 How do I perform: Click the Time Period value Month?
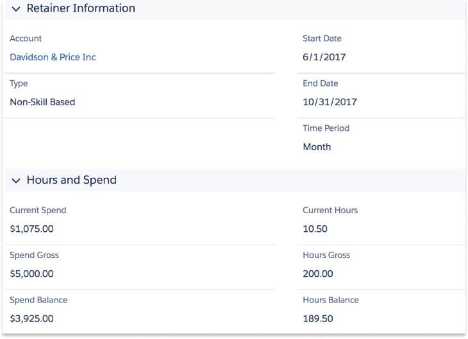pos(317,147)
